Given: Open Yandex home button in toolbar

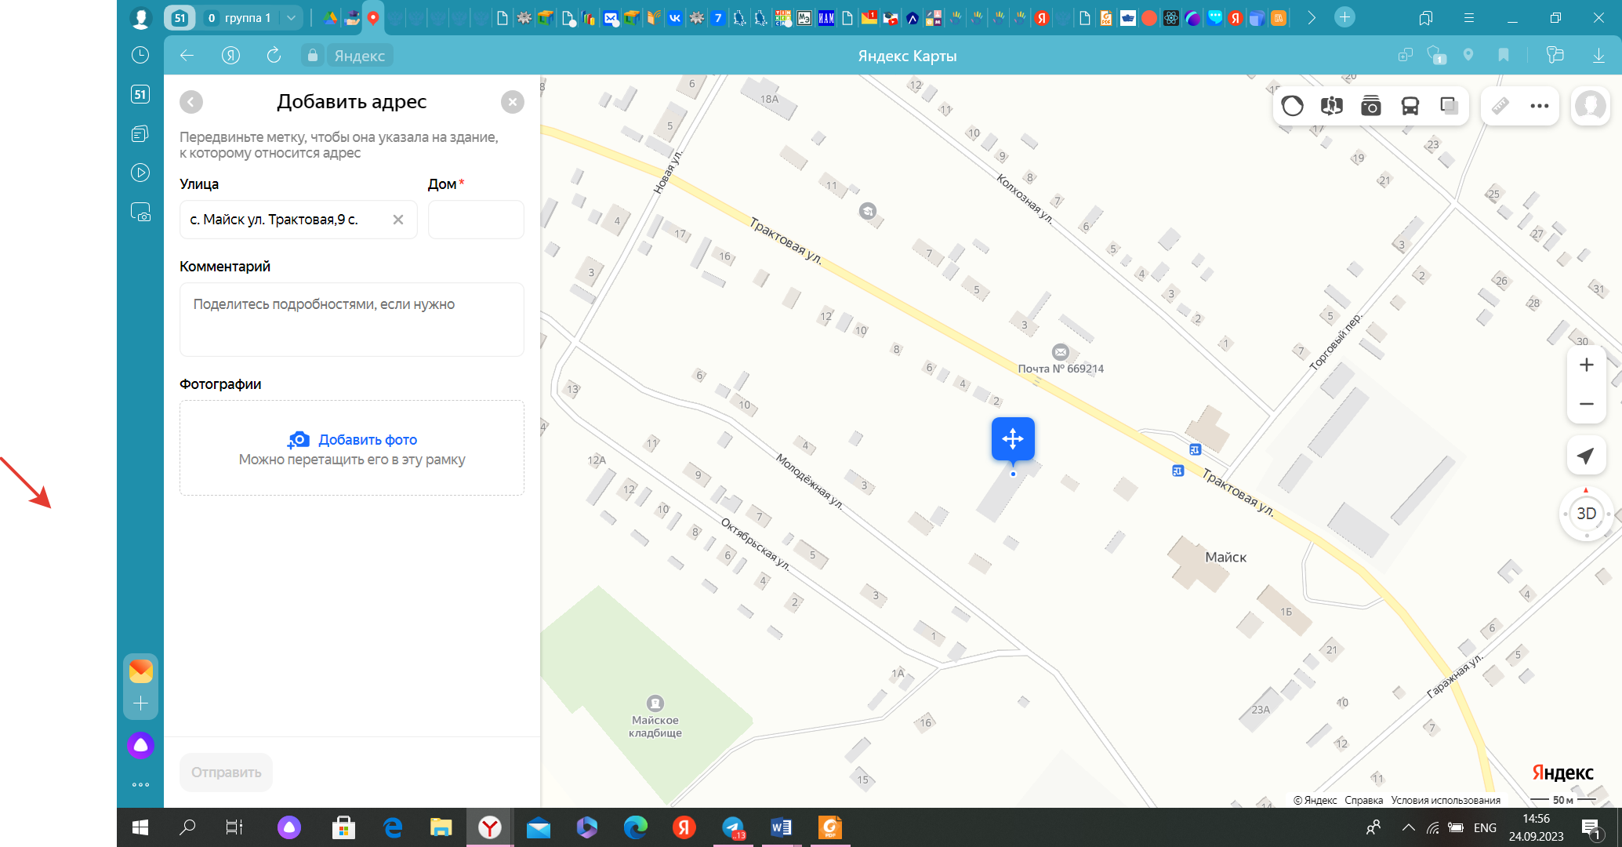Looking at the screenshot, I should (230, 56).
